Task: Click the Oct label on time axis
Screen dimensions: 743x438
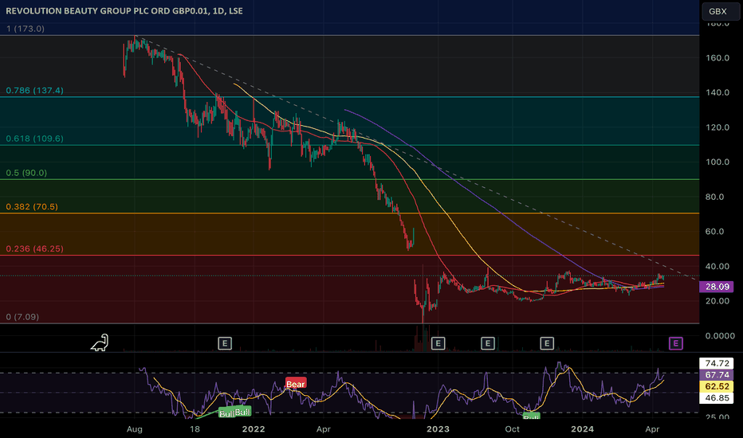Action: (x=513, y=429)
